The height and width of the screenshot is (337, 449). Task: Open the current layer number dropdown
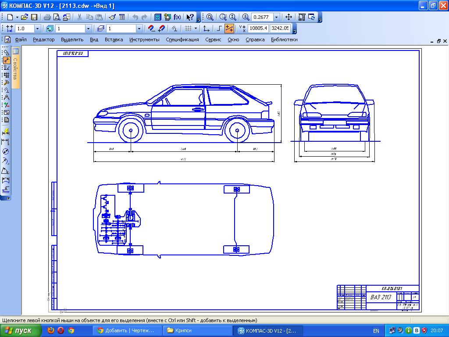click(x=139, y=29)
